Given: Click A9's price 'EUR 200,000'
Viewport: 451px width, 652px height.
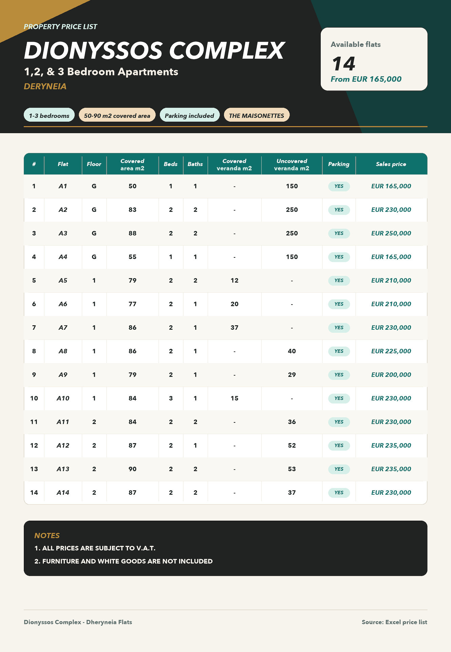Looking at the screenshot, I should click(391, 375).
